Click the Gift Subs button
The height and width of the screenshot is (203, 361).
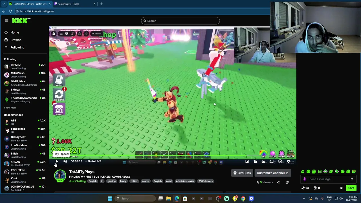coord(242,173)
